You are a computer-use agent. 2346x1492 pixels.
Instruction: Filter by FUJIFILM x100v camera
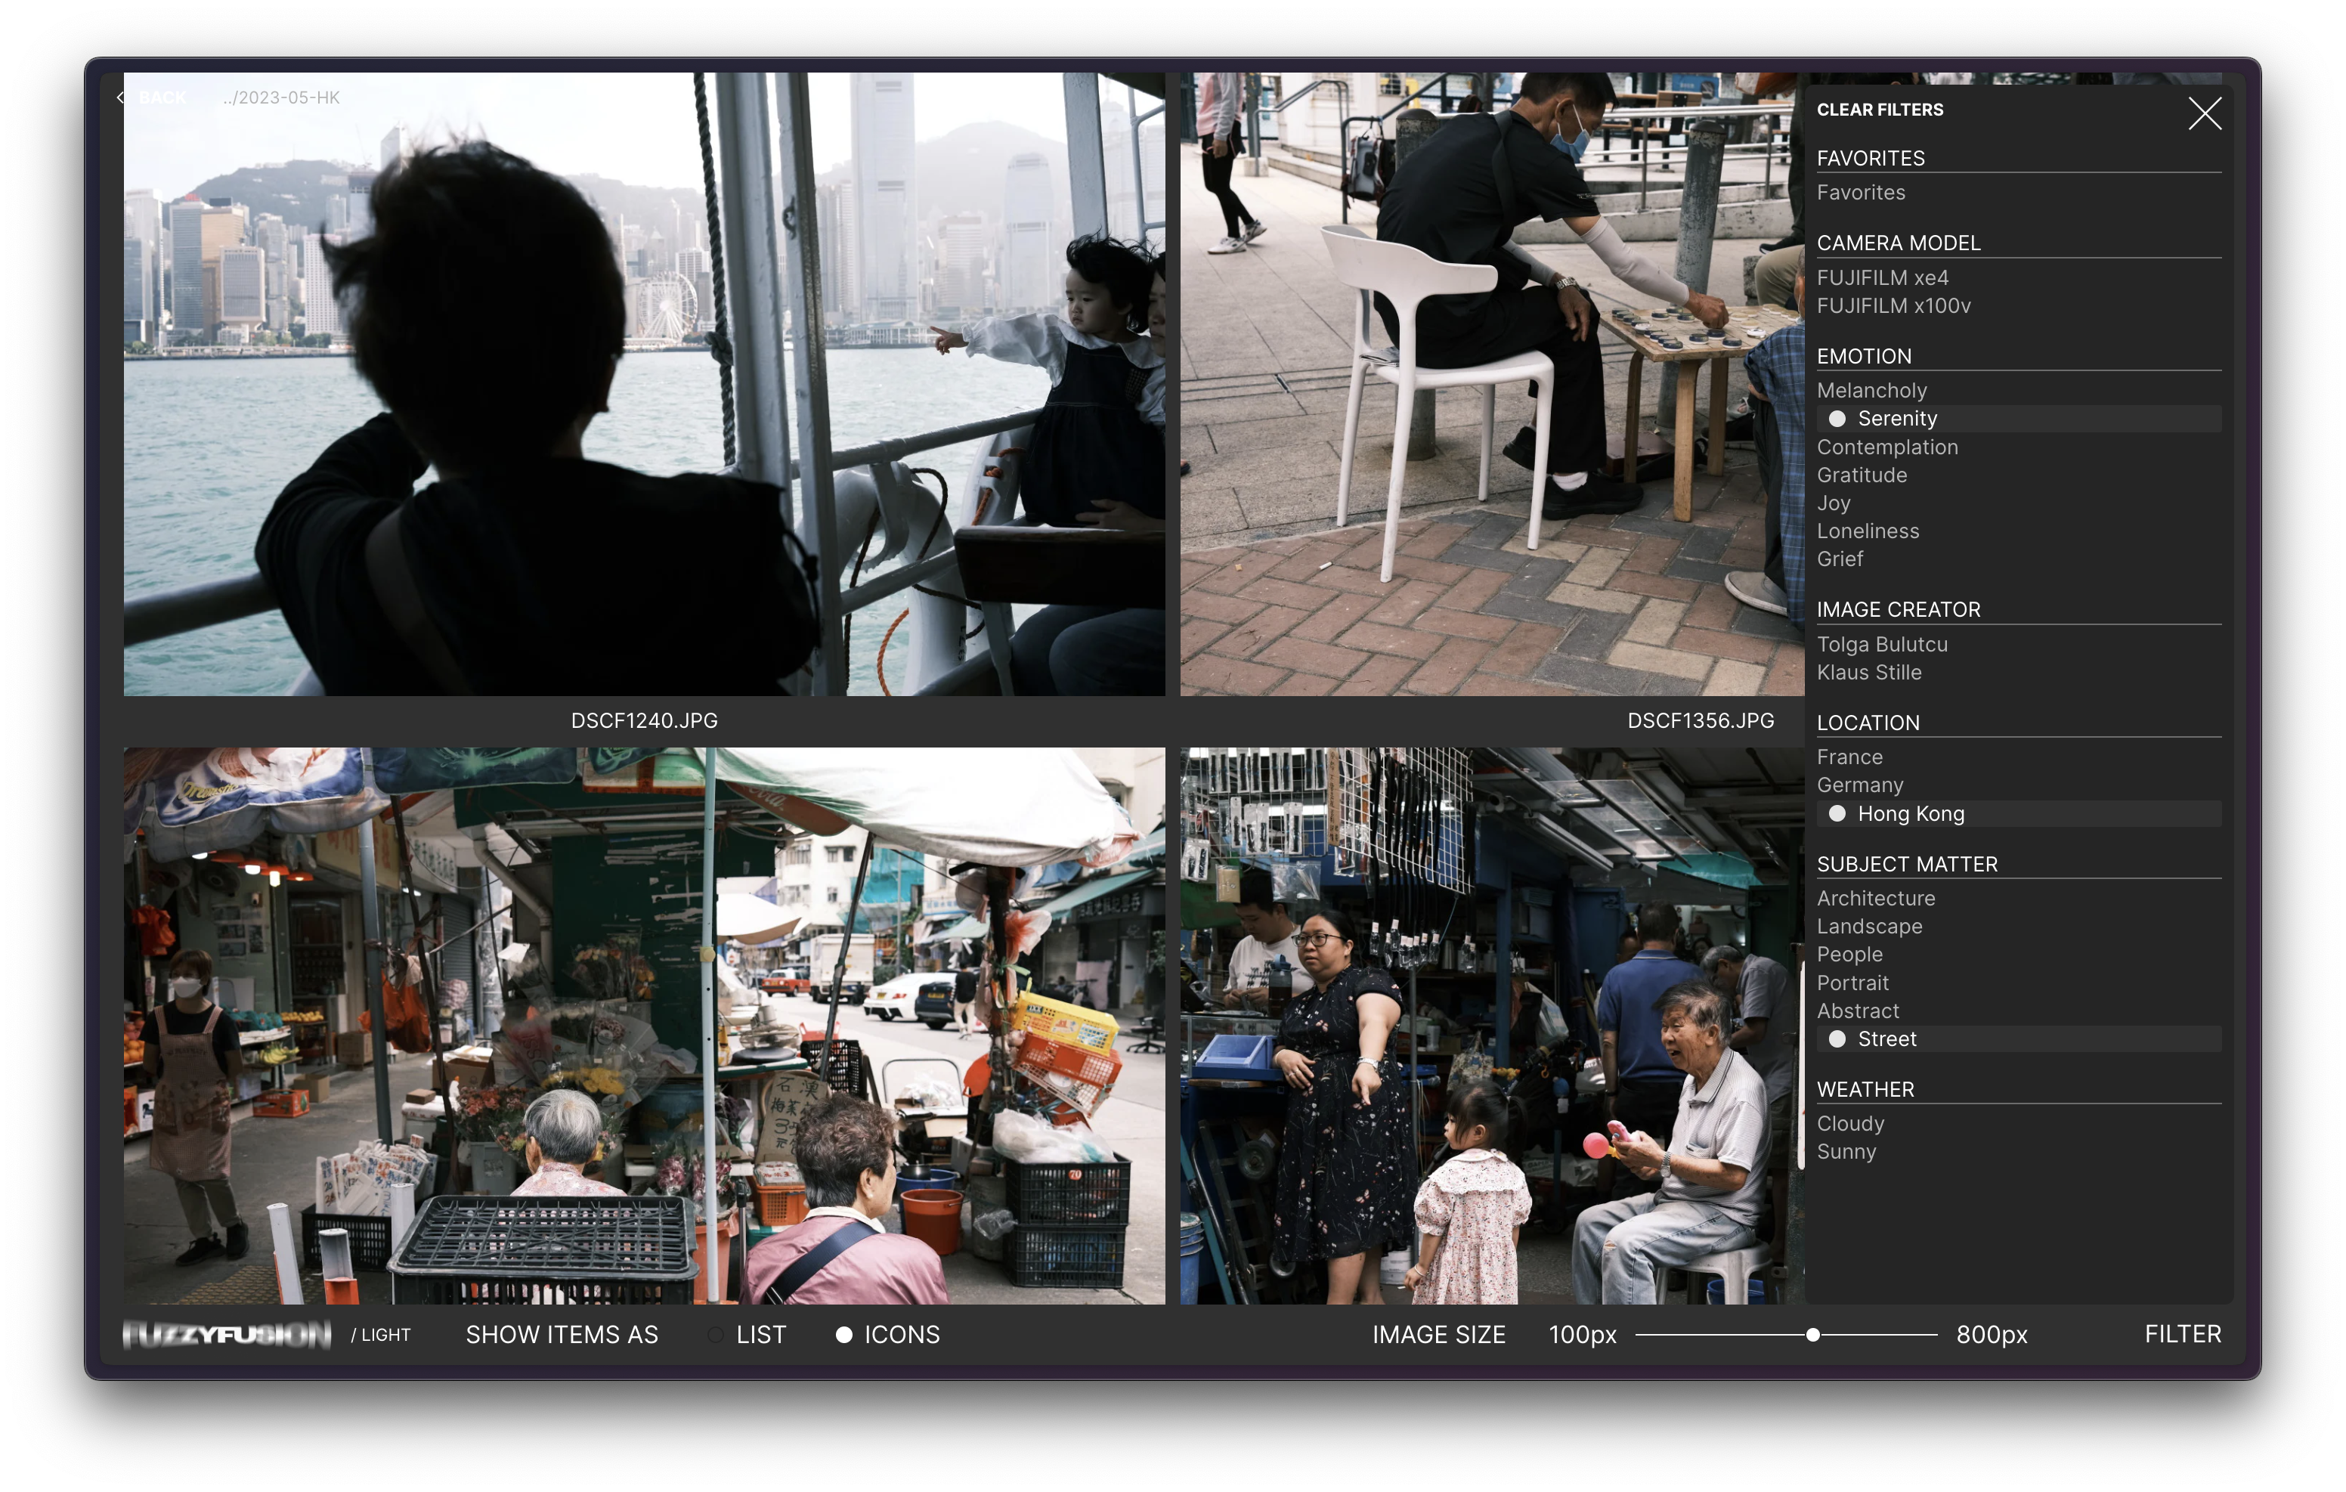click(1893, 306)
